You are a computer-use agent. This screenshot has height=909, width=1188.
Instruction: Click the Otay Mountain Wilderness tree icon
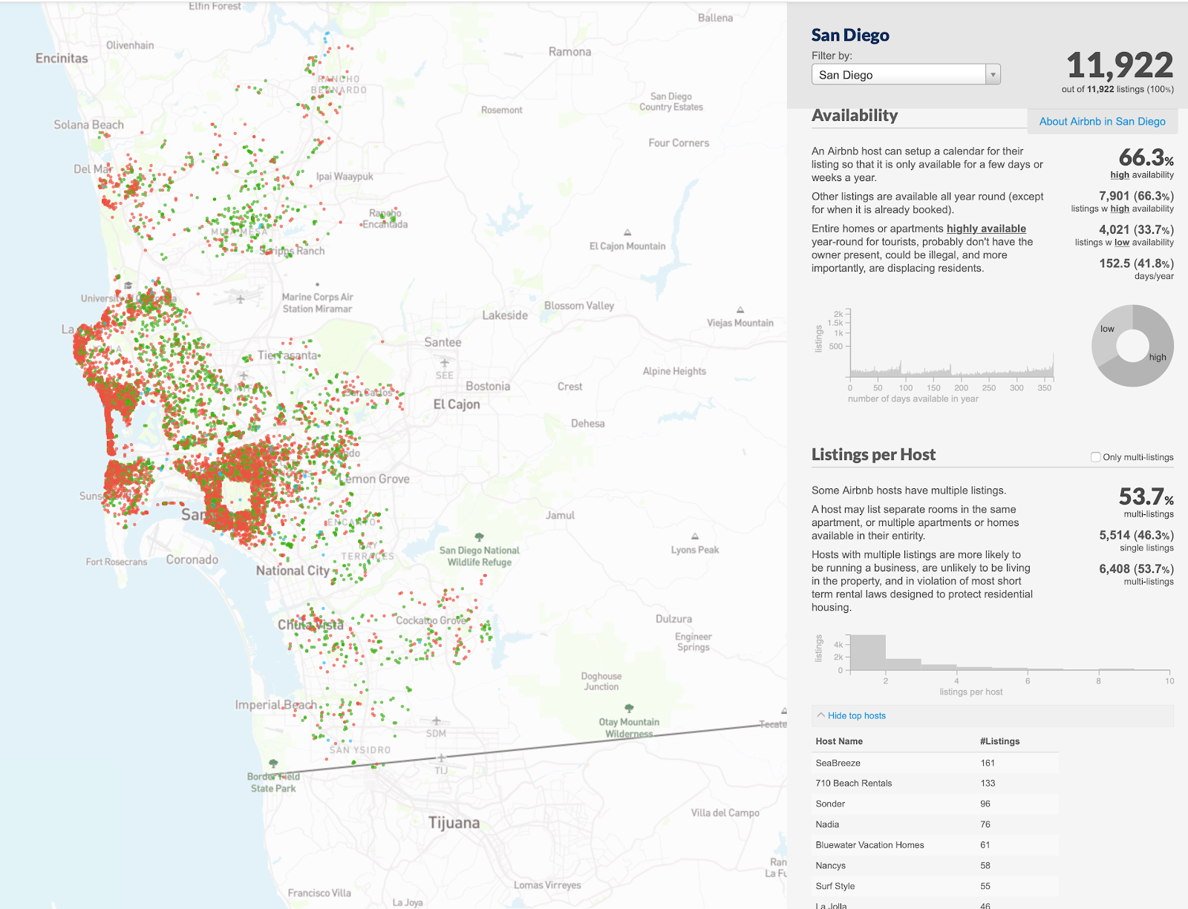pyautogui.click(x=629, y=709)
